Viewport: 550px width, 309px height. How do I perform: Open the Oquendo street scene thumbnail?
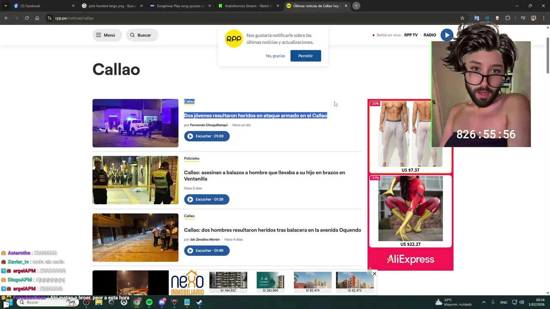(135, 237)
